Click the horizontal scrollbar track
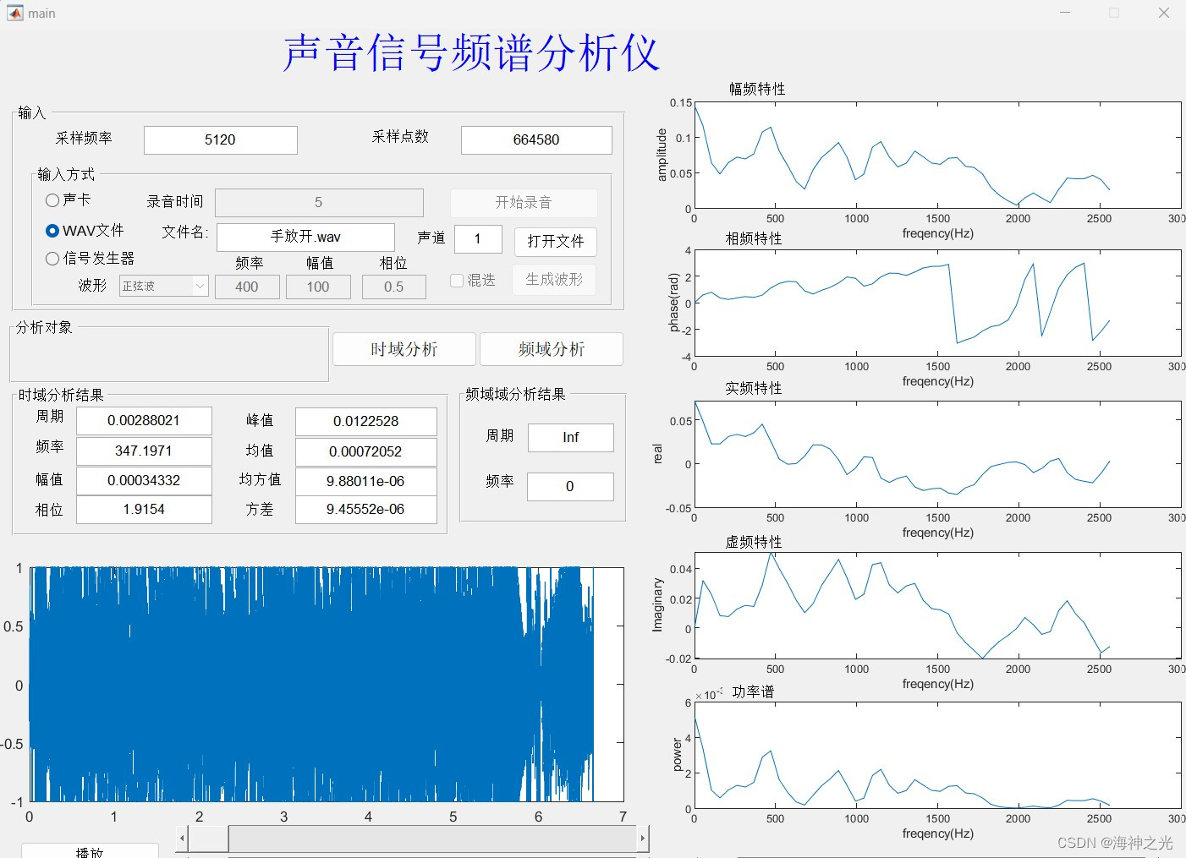Image resolution: width=1186 pixels, height=858 pixels. 432,839
